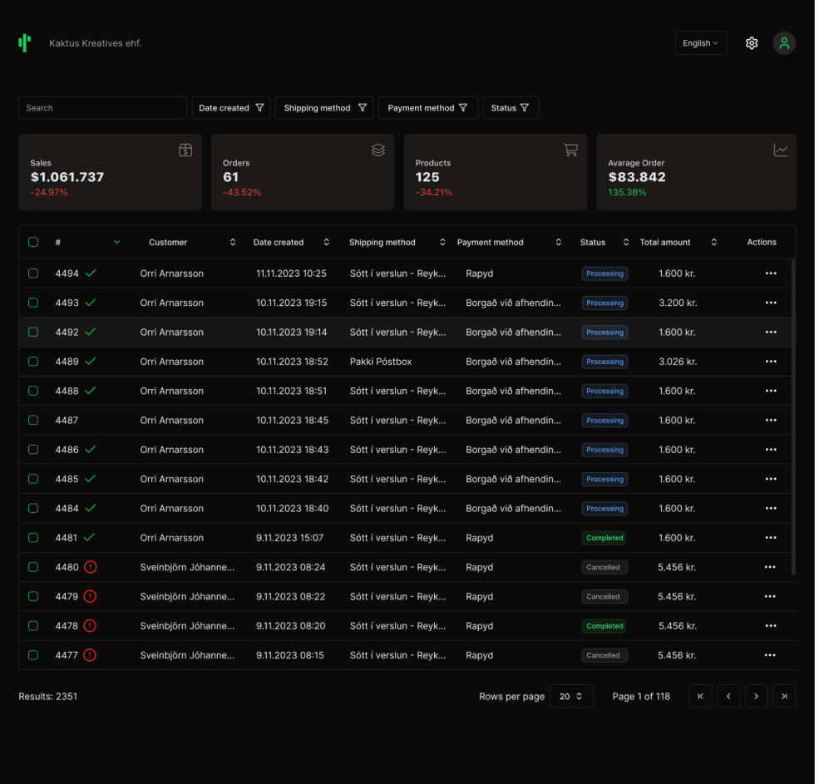Click the Sales card money icon
The height and width of the screenshot is (784, 824).
click(x=185, y=150)
